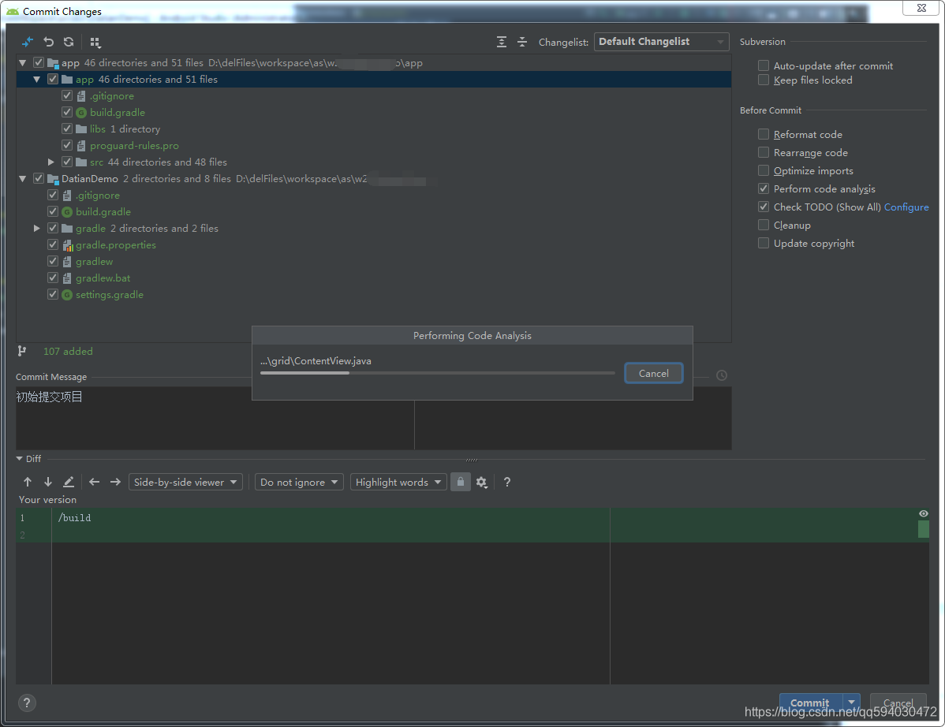The width and height of the screenshot is (945, 727).
Task: Open the Highlight words dropdown
Action: 398,482
